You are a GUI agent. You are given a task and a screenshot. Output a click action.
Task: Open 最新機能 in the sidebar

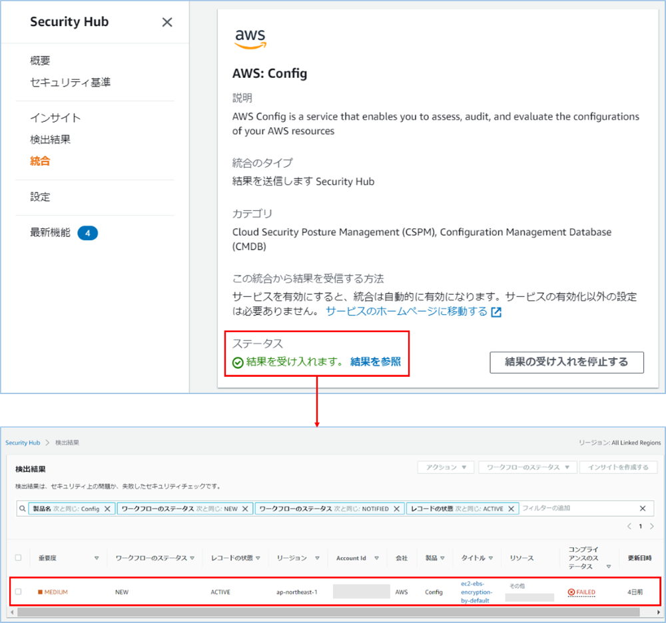[50, 232]
